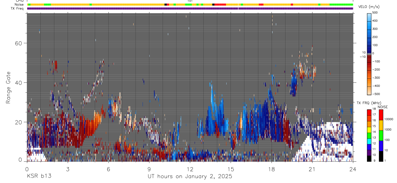Click the 18 hour tick label
The height and width of the screenshot is (183, 397).
[x=272, y=169]
